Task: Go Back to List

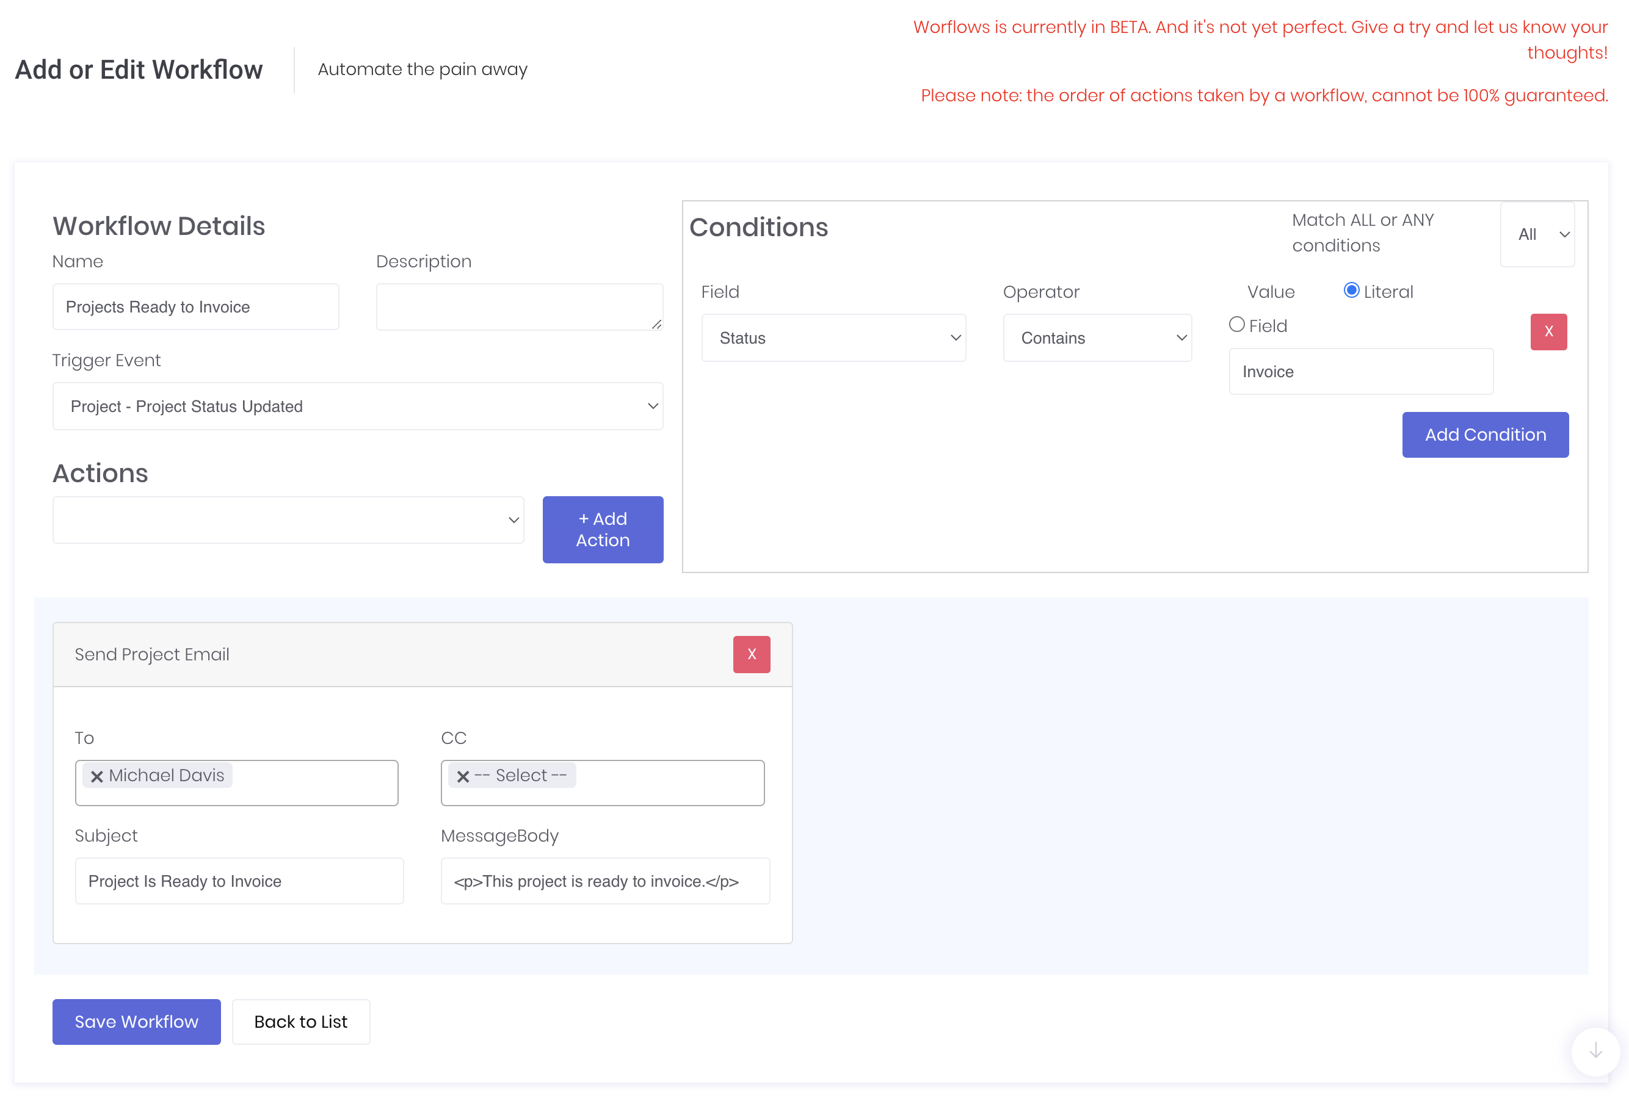Action: 301,1021
